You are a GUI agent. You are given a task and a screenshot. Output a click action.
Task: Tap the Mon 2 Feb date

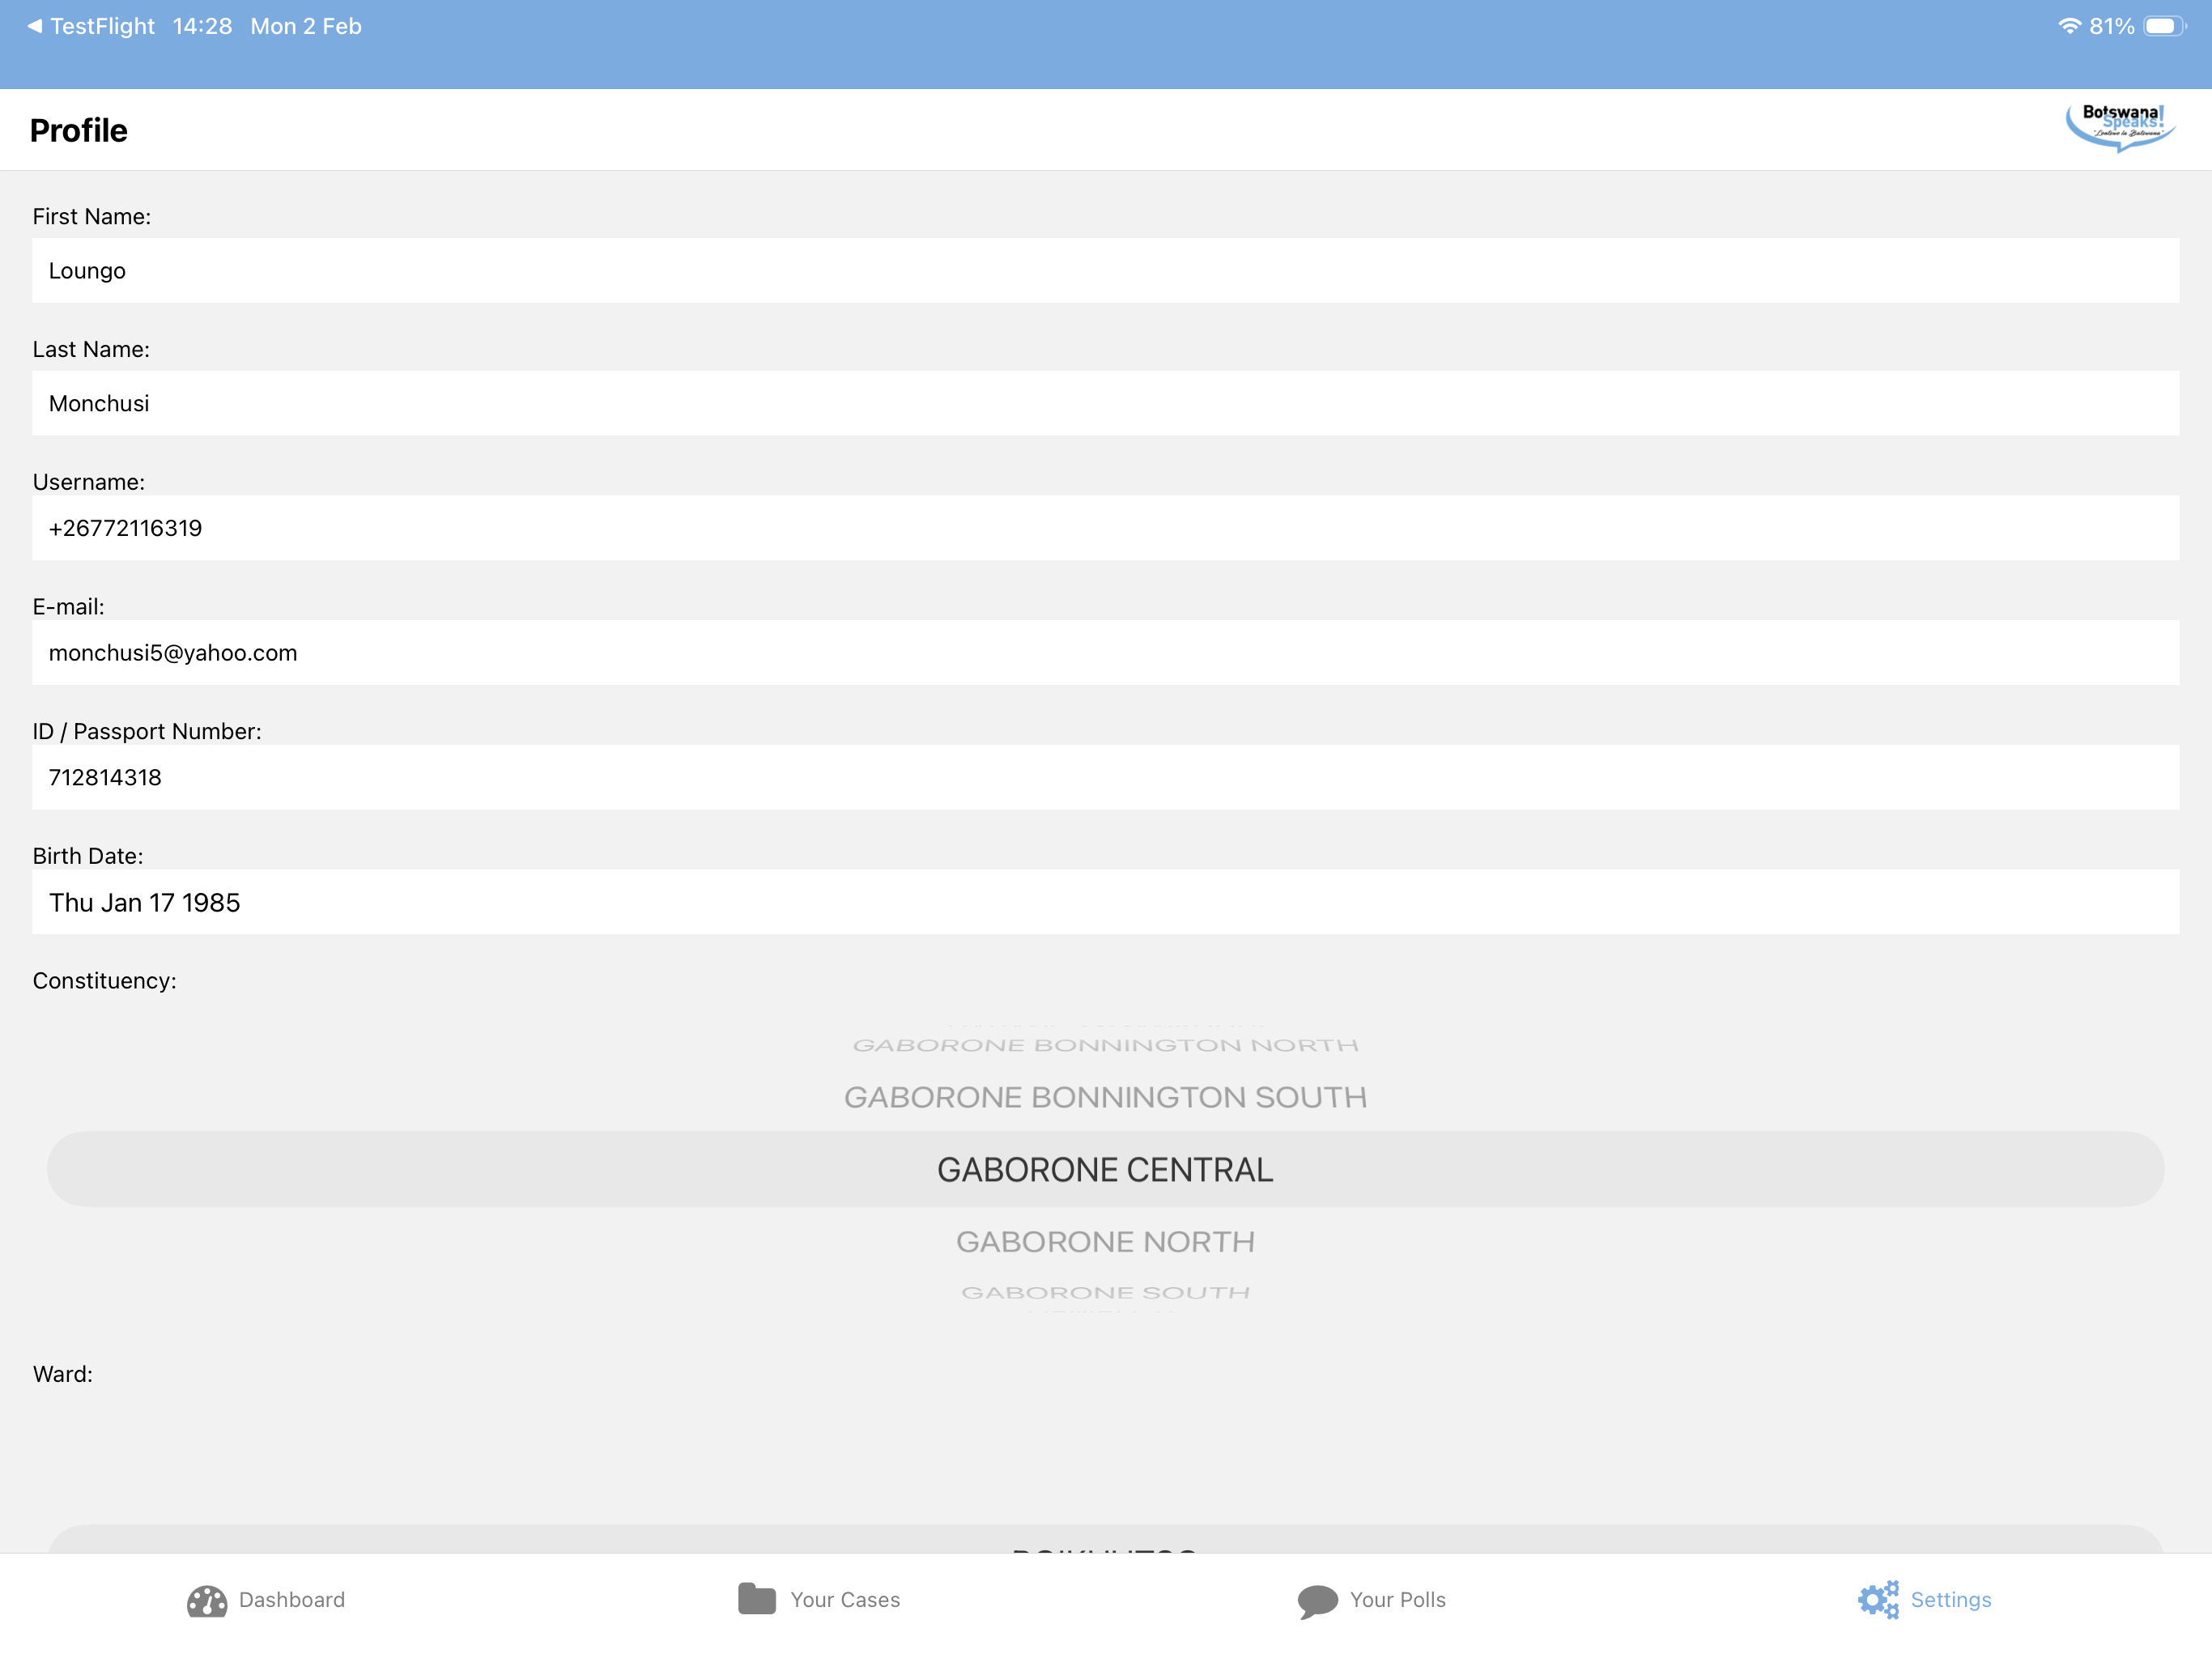pyautogui.click(x=306, y=26)
